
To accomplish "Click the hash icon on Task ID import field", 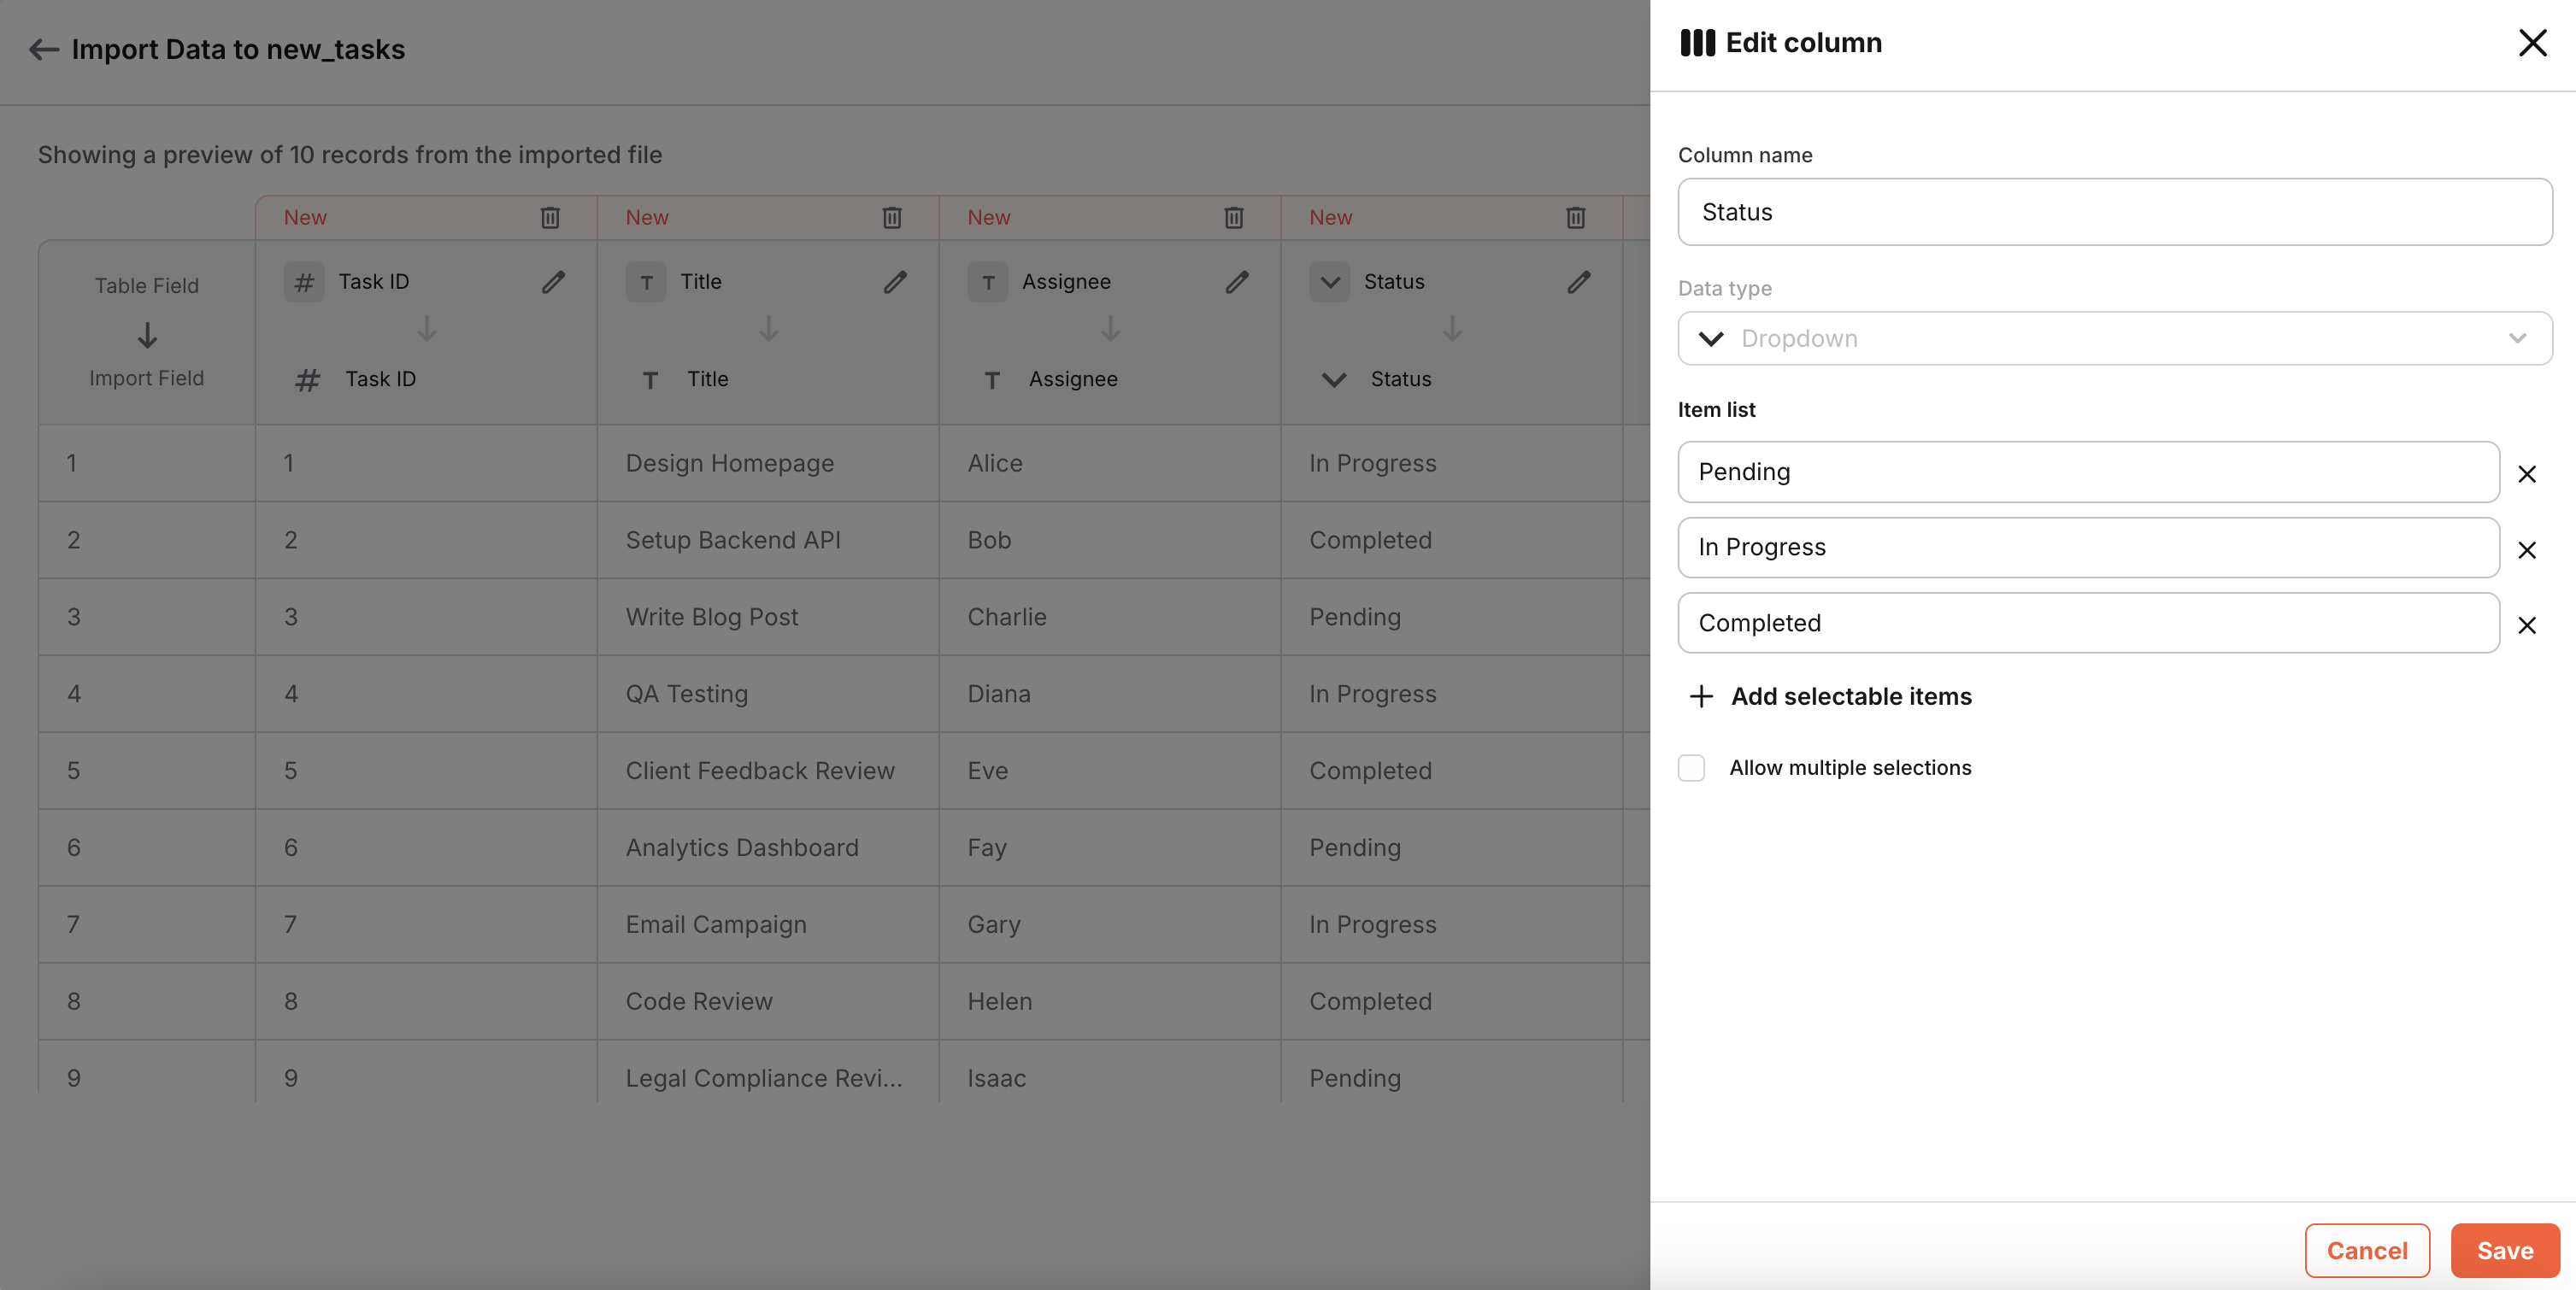I will coord(308,379).
